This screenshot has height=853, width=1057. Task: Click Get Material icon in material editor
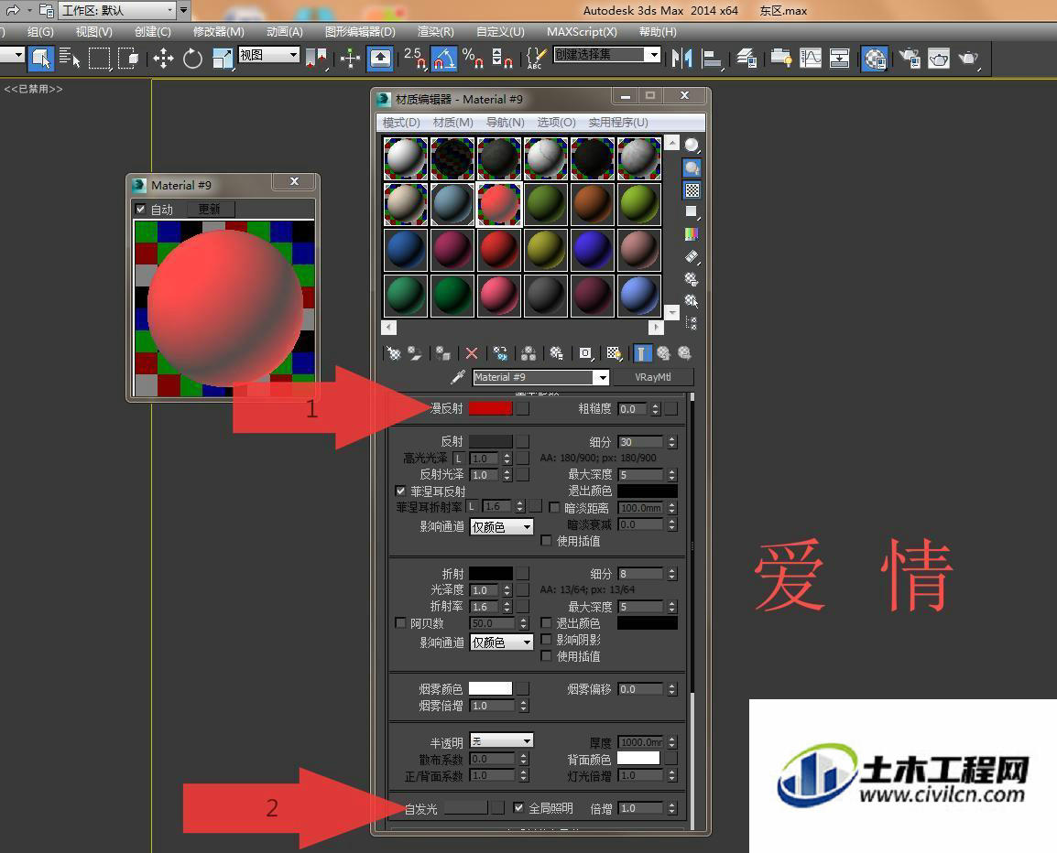coord(393,353)
